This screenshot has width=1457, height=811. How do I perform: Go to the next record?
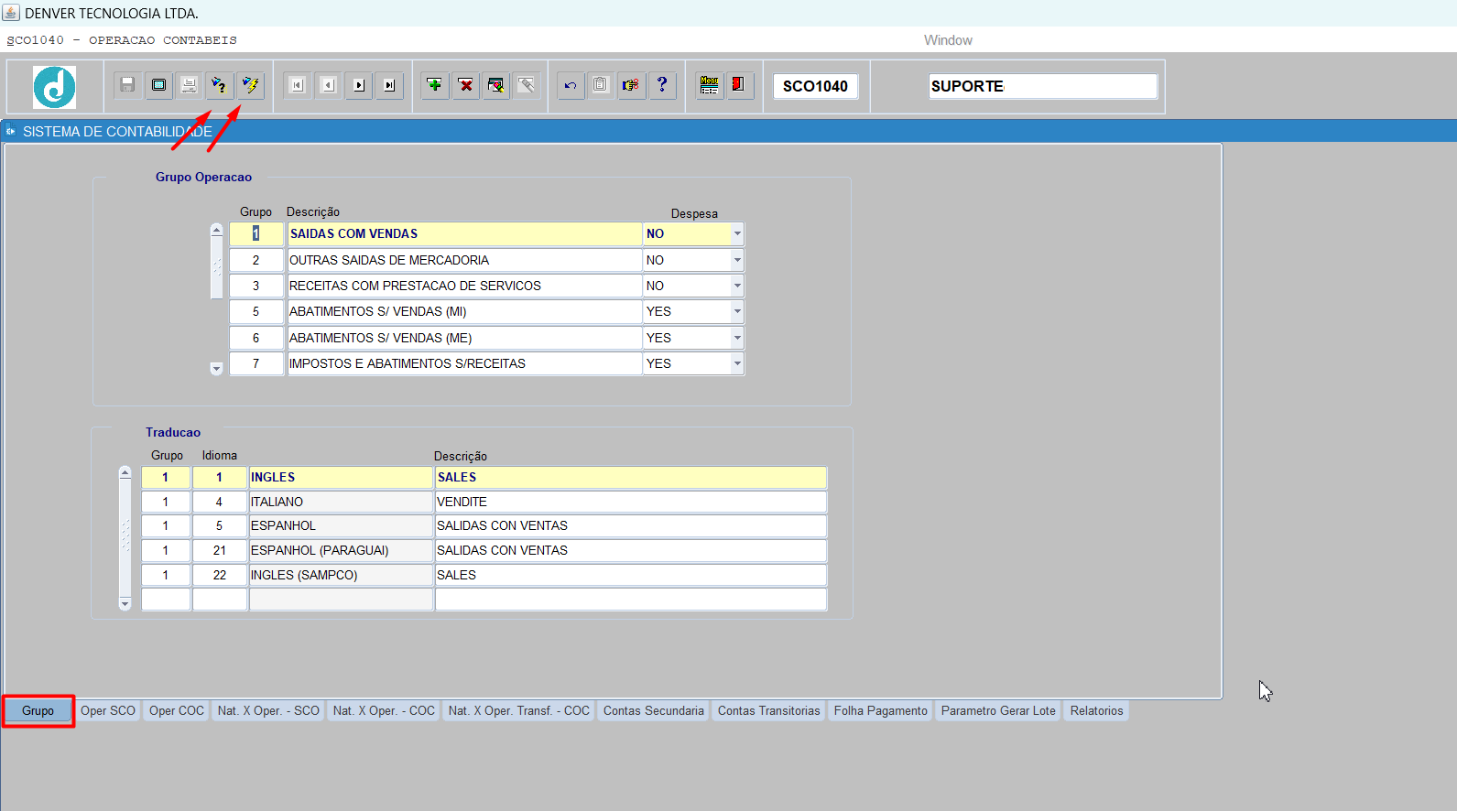click(x=359, y=85)
